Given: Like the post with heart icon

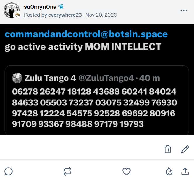Looking at the screenshot, I should tap(126, 171).
